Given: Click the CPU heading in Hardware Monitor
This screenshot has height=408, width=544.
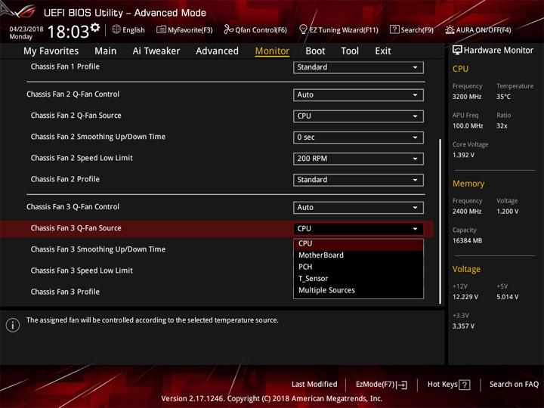Looking at the screenshot, I should pyautogui.click(x=460, y=69).
